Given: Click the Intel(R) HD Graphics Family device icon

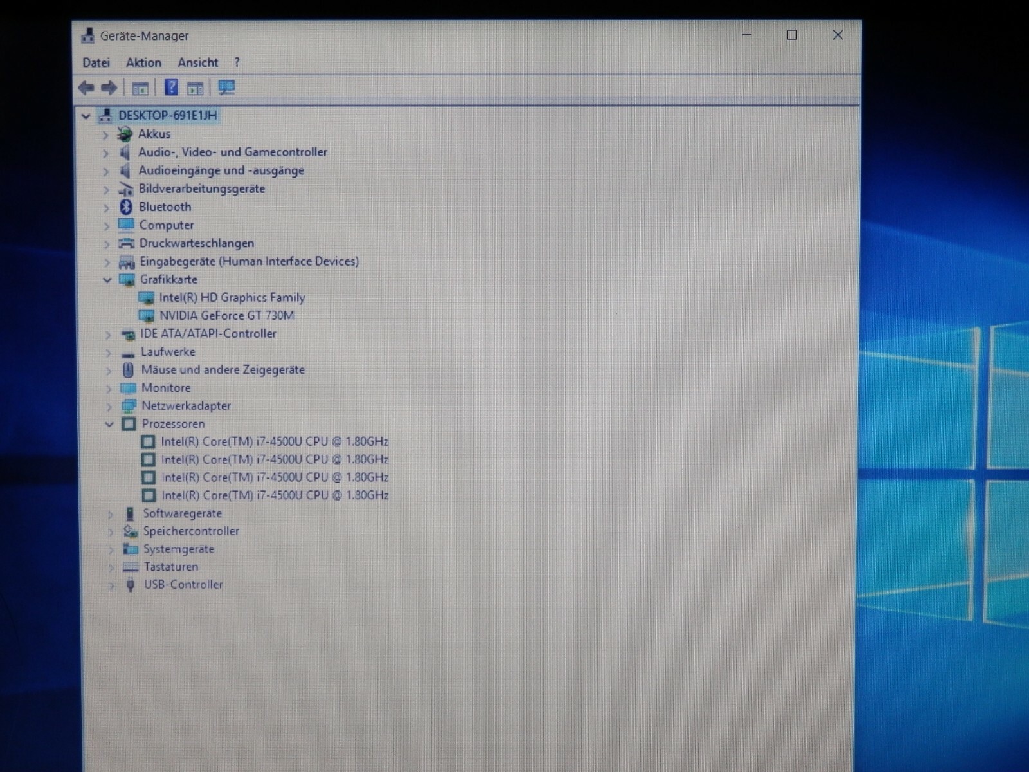Looking at the screenshot, I should coord(147,297).
